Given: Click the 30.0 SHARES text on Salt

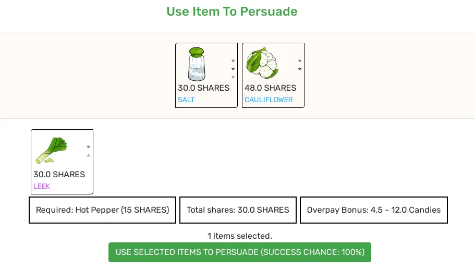Looking at the screenshot, I should pyautogui.click(x=203, y=88).
